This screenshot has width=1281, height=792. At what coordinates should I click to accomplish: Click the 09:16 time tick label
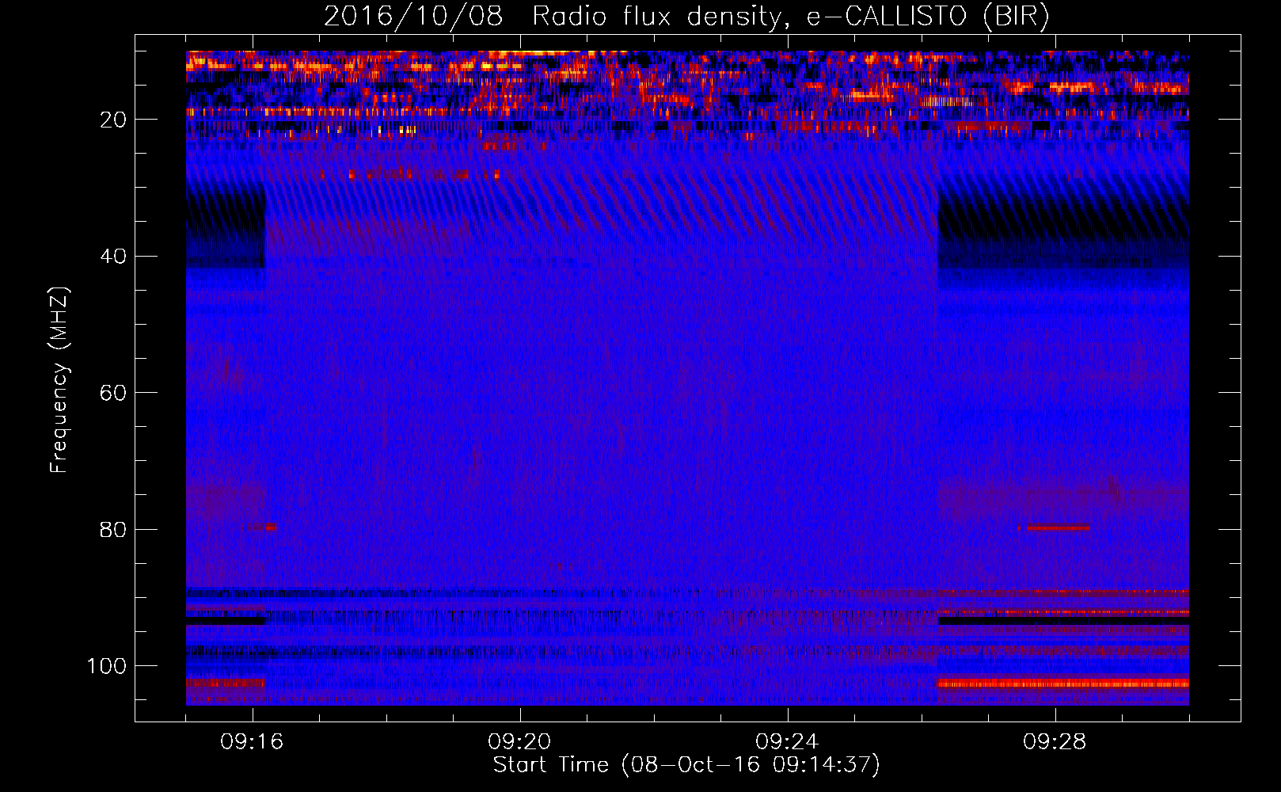coord(252,742)
